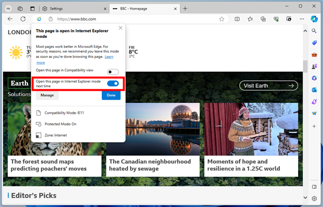
Task: Click the Earth section label
Action: 19,83
